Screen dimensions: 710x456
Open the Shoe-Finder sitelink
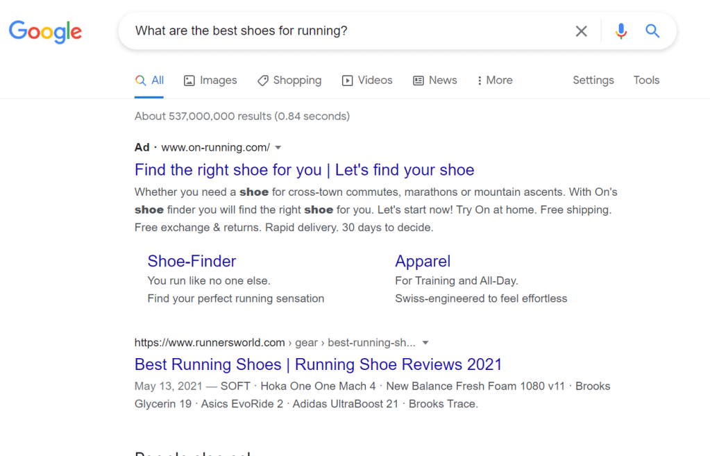click(192, 261)
